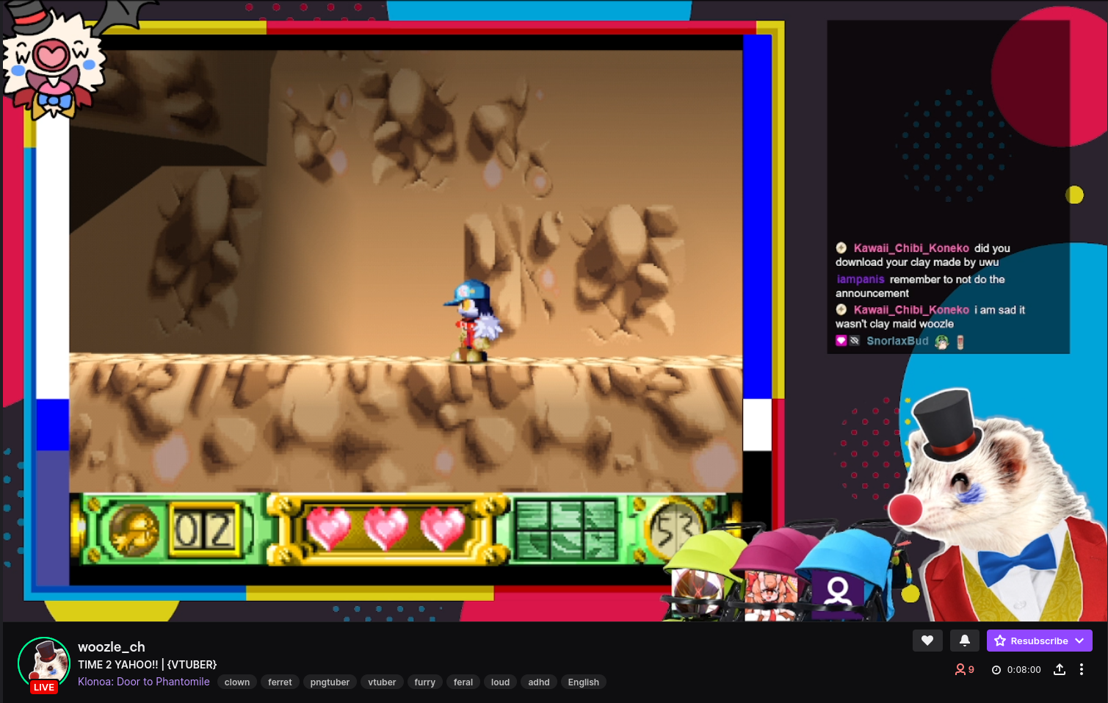Click the stream uptime 0:08:00
The image size is (1108, 703).
coord(1016,669)
